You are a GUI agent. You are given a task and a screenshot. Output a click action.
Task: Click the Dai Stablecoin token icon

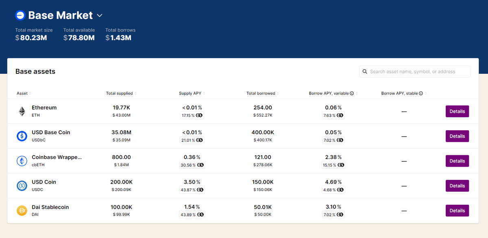pyautogui.click(x=22, y=211)
